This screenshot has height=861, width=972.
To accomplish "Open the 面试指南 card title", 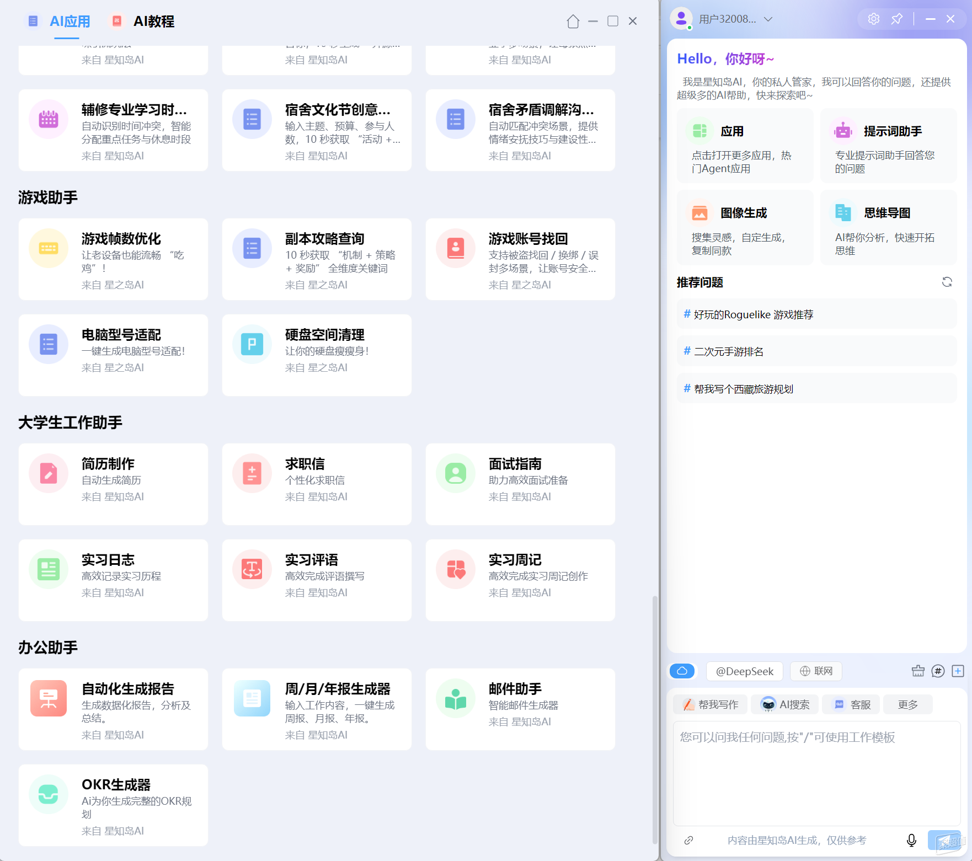I will pos(515,464).
